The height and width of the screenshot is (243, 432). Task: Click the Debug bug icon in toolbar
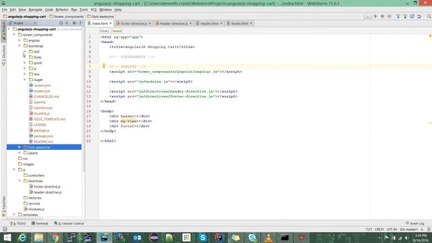[x=383, y=16]
